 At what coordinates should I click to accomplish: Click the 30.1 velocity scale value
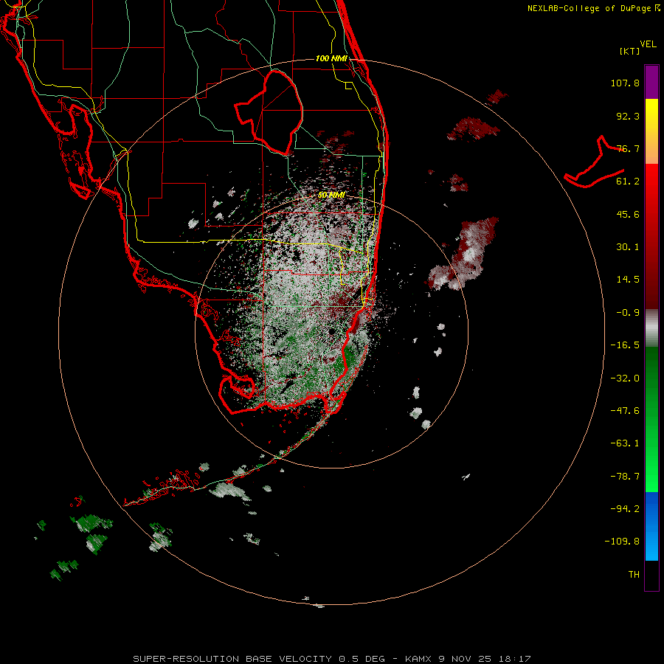[628, 247]
